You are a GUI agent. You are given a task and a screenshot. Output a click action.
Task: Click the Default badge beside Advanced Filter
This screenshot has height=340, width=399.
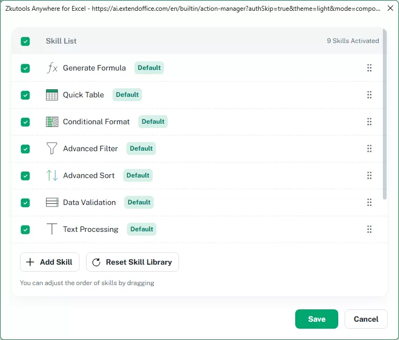[x=141, y=148]
